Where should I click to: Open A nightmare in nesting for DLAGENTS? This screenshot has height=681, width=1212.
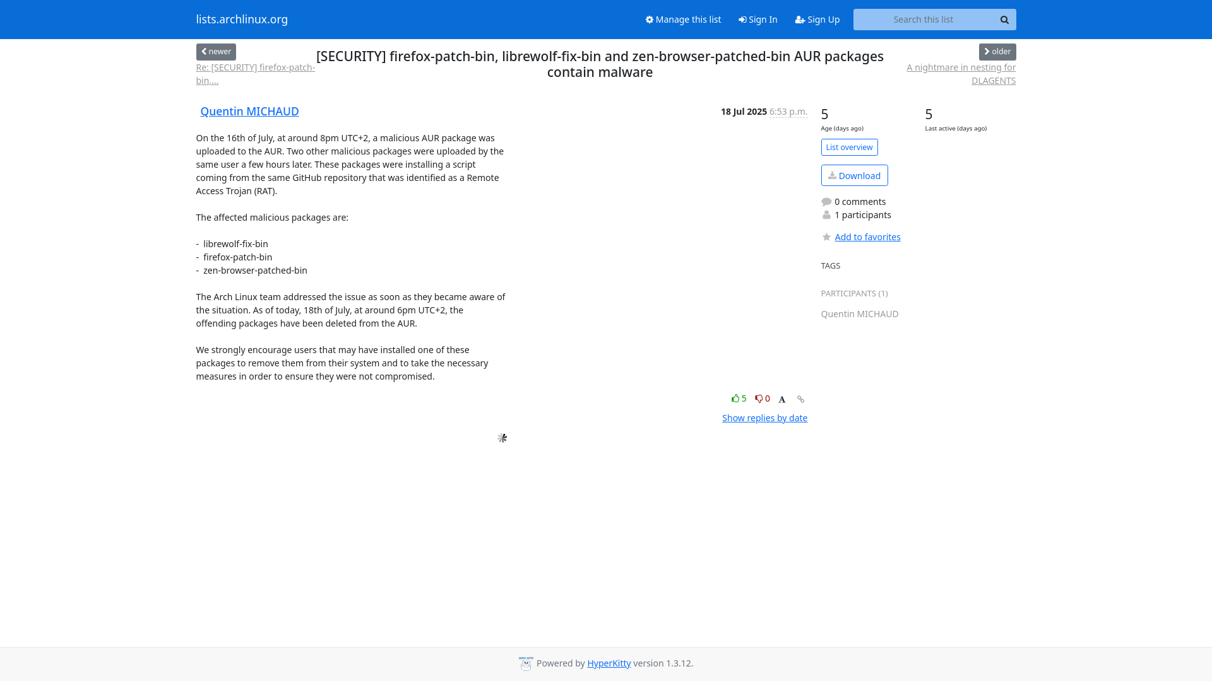[961, 74]
